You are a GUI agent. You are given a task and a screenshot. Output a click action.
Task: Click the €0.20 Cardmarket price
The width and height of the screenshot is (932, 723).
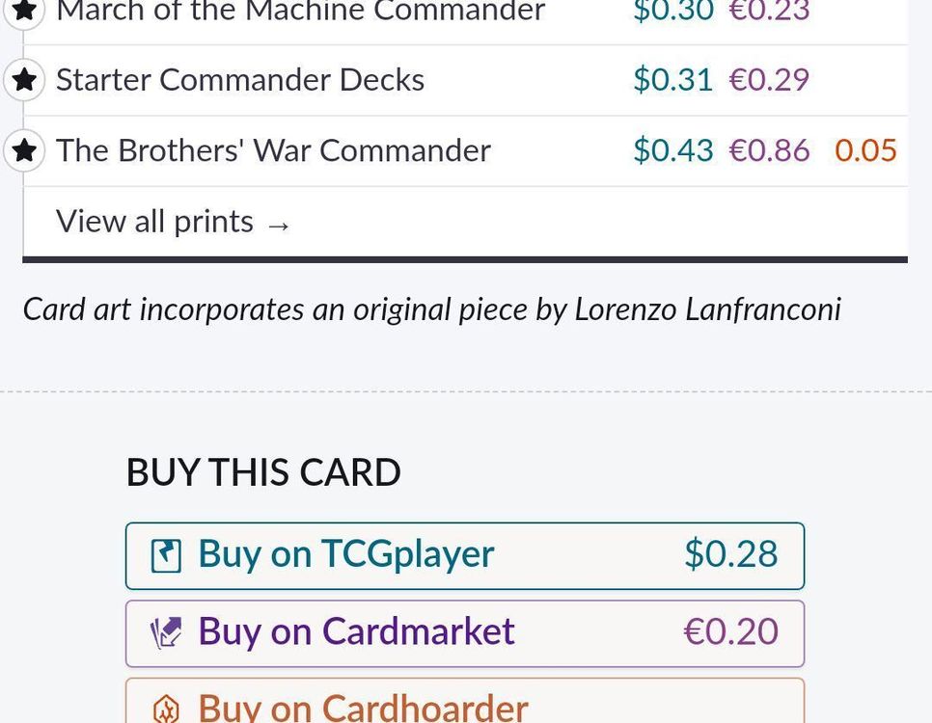coord(730,631)
